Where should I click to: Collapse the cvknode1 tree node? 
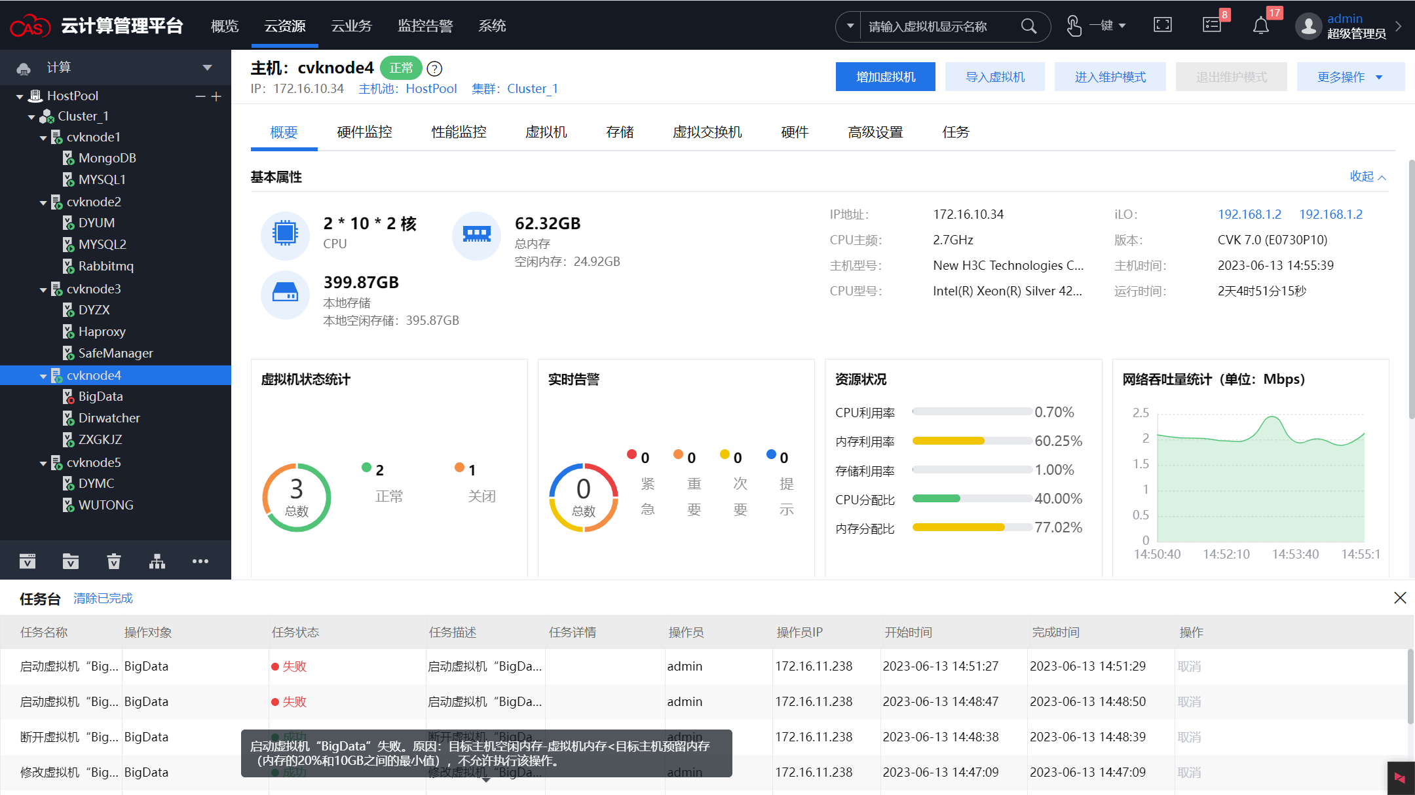coord(43,138)
